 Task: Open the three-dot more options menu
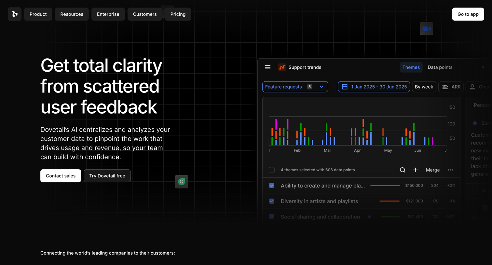tap(450, 170)
